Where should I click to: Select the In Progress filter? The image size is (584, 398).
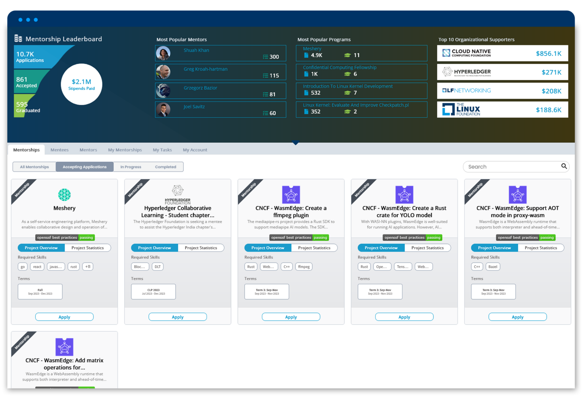(131, 167)
